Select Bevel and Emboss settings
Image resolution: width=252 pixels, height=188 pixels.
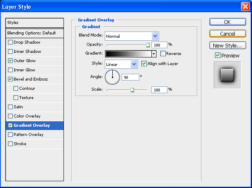click(x=31, y=79)
